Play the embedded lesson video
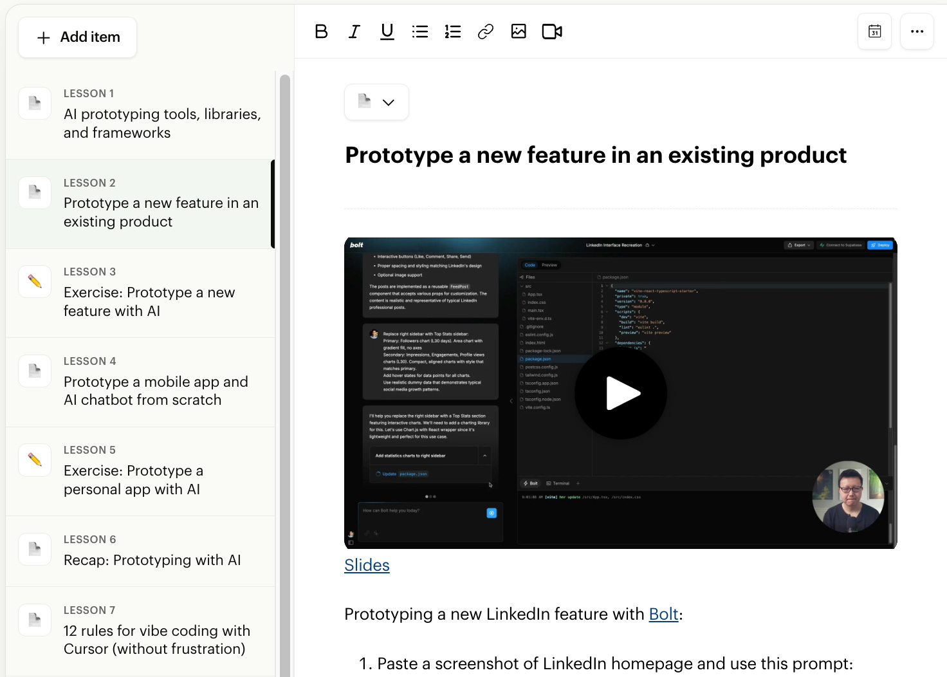The width and height of the screenshot is (947, 677). coord(621,393)
